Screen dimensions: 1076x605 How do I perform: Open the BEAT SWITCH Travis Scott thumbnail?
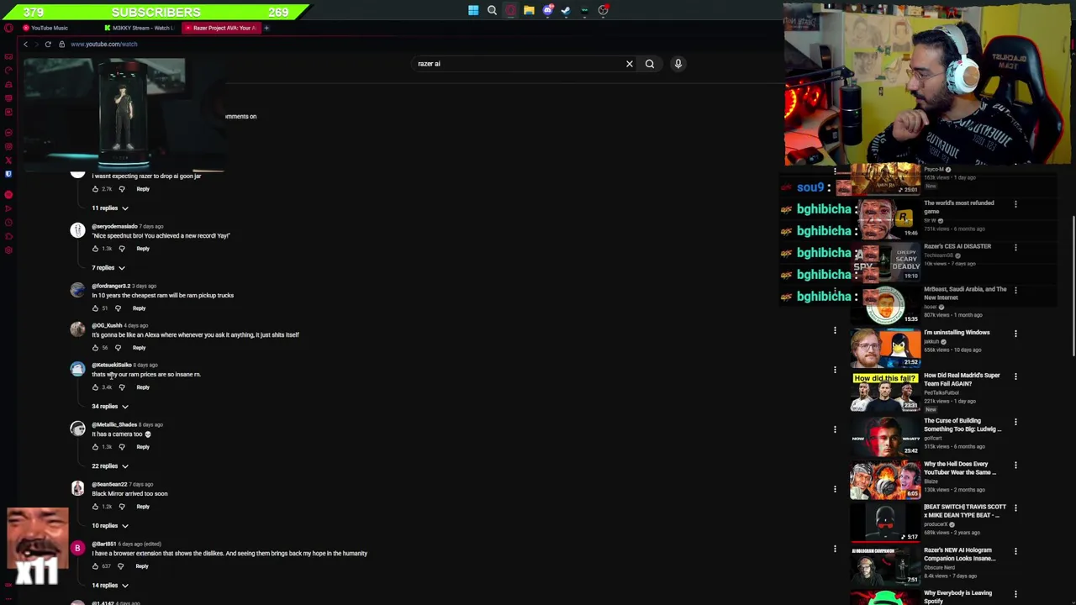pyautogui.click(x=885, y=522)
